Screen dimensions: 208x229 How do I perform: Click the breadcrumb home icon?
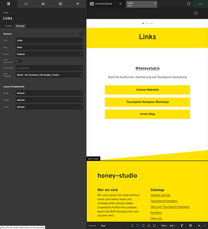(x=143, y=23)
